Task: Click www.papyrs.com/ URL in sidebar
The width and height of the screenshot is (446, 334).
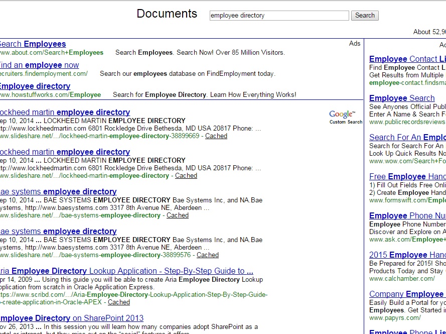Action: pyautogui.click(x=395, y=317)
